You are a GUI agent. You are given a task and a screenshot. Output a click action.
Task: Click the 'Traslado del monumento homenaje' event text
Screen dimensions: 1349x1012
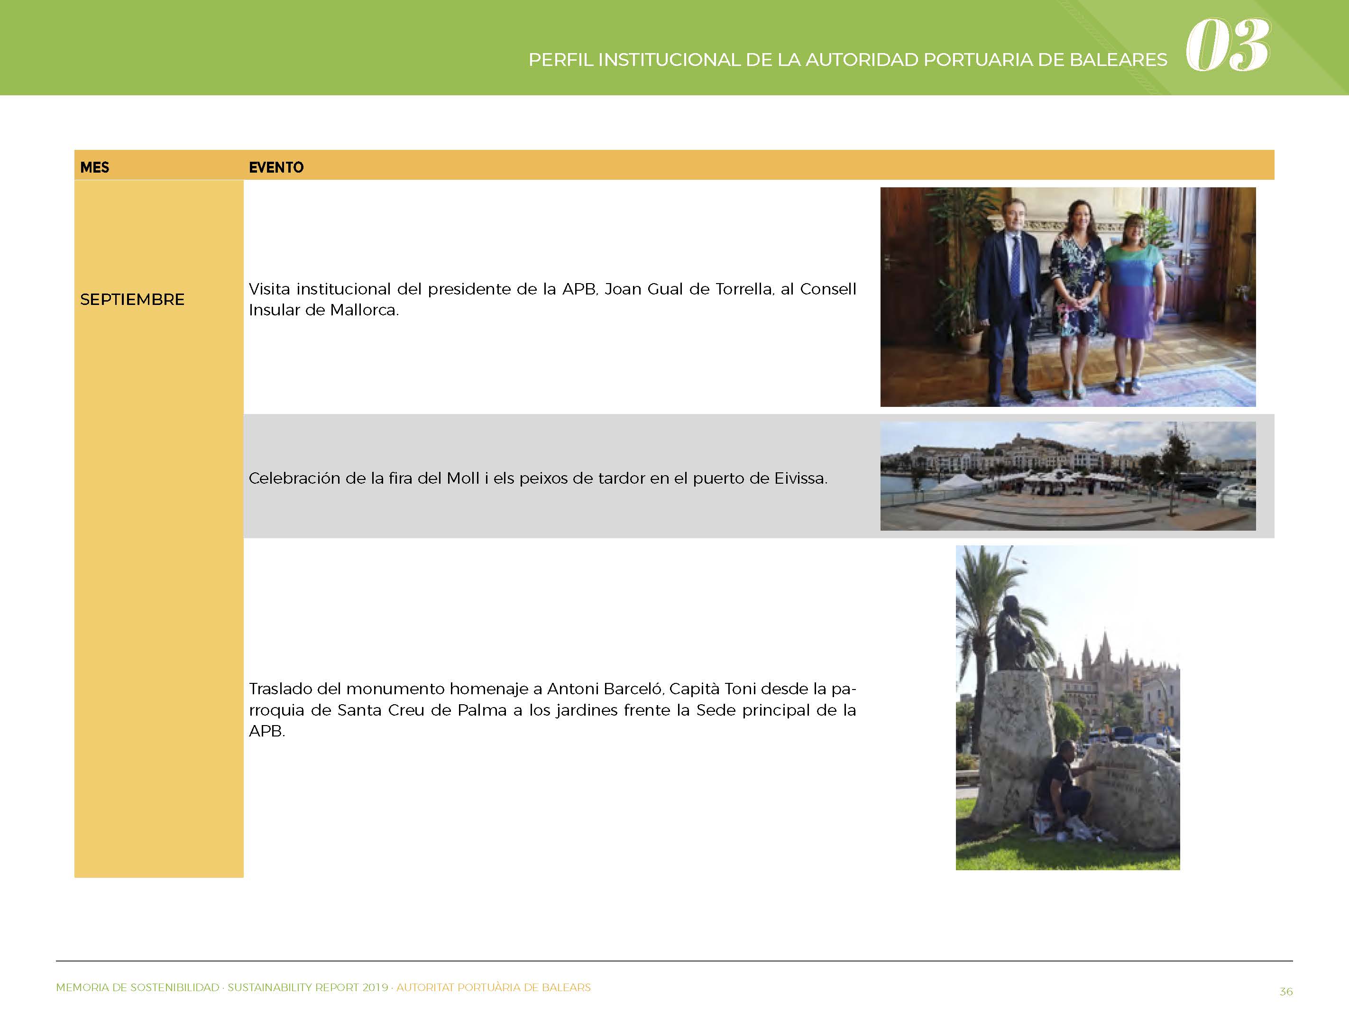[552, 710]
